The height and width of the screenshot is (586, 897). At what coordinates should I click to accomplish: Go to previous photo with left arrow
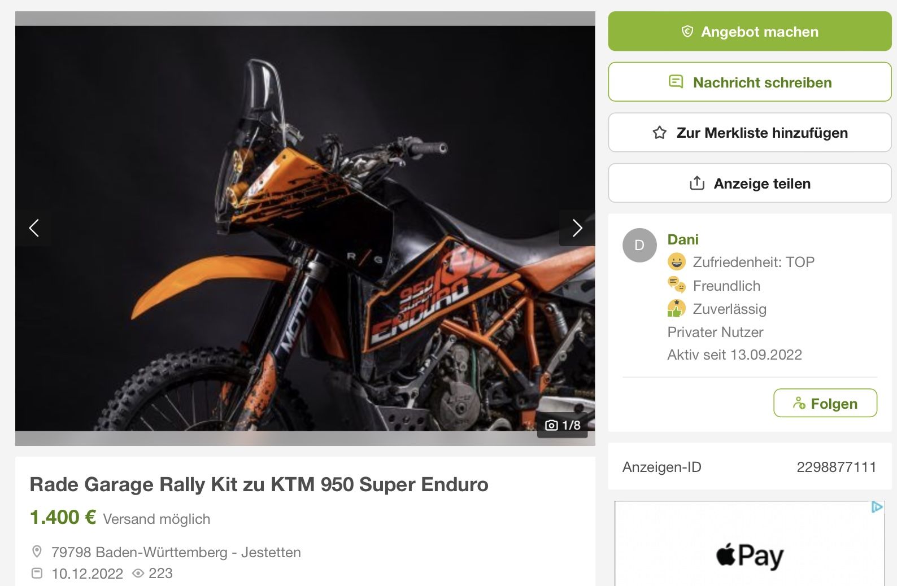coord(34,228)
